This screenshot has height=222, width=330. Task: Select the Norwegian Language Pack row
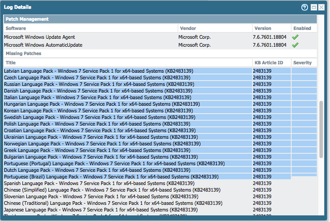(160, 144)
